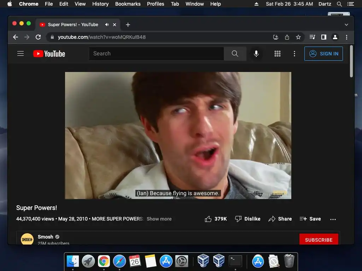The height and width of the screenshot is (271, 362).
Task: Click the Super Powers! video title
Action: [x=36, y=208]
